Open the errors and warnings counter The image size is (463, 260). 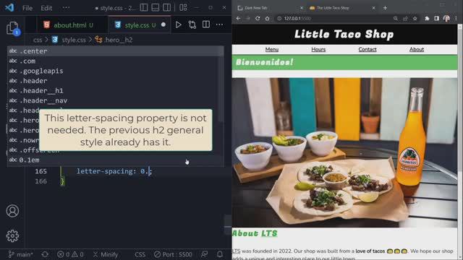click(x=70, y=254)
